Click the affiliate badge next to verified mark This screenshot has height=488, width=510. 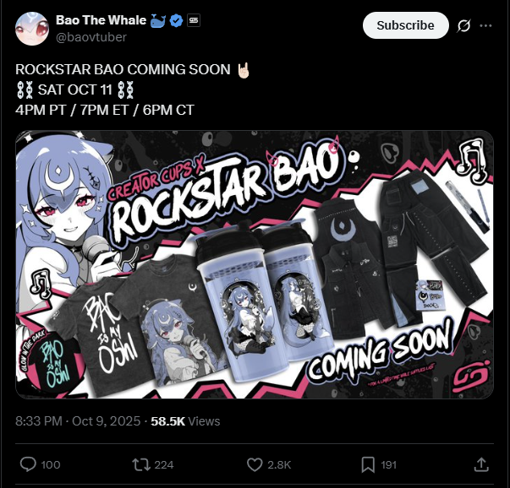pyautogui.click(x=194, y=20)
